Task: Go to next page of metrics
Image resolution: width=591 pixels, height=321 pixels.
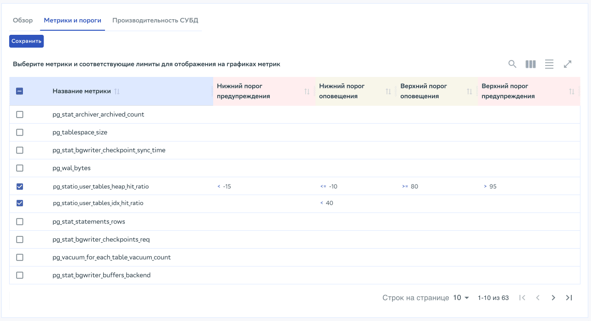Action: click(x=553, y=298)
